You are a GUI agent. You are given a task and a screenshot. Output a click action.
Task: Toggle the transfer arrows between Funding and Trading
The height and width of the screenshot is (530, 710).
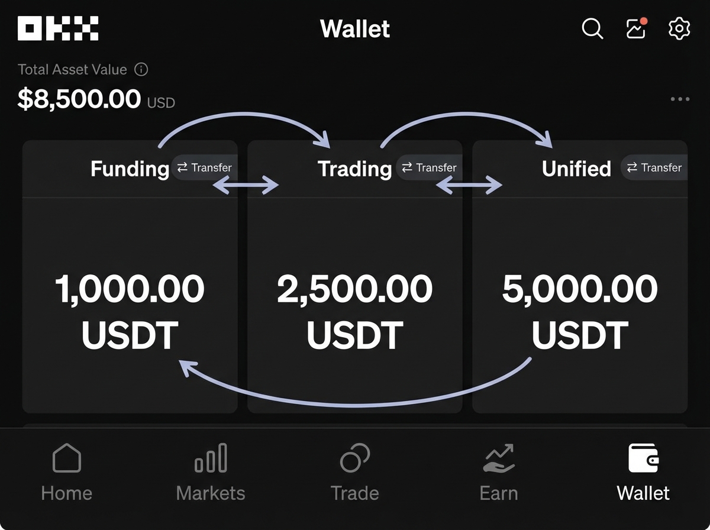pos(246,185)
